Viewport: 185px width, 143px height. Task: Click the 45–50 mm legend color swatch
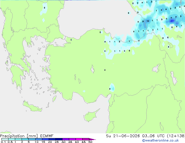point(86,139)
